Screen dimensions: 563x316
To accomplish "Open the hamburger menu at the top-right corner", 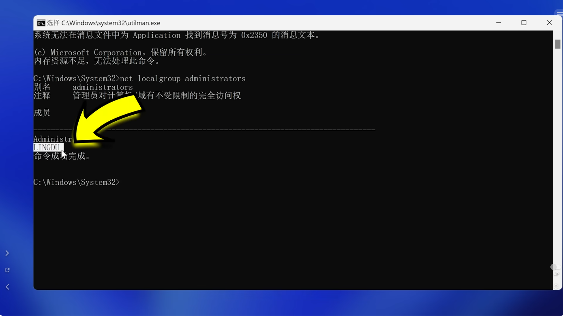I will pos(560,14).
